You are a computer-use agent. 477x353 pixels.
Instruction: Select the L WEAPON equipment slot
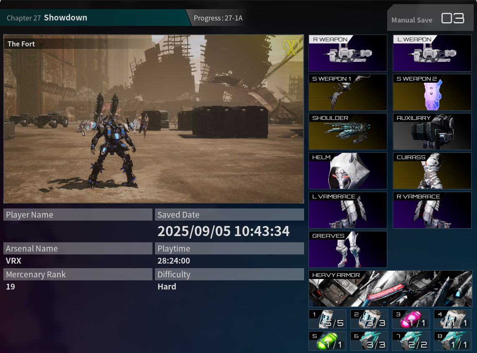point(432,53)
